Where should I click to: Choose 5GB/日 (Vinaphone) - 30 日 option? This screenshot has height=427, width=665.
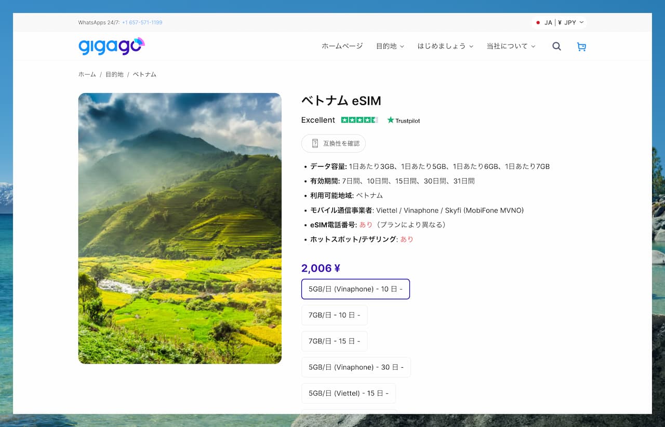tap(355, 367)
